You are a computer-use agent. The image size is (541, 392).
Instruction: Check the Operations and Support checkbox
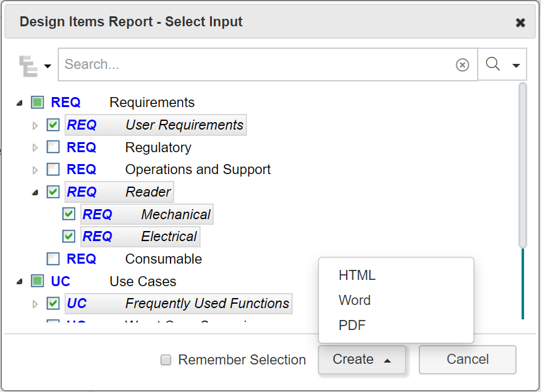click(53, 169)
